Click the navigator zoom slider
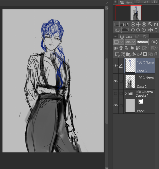The image size is (159, 169). pos(121,25)
